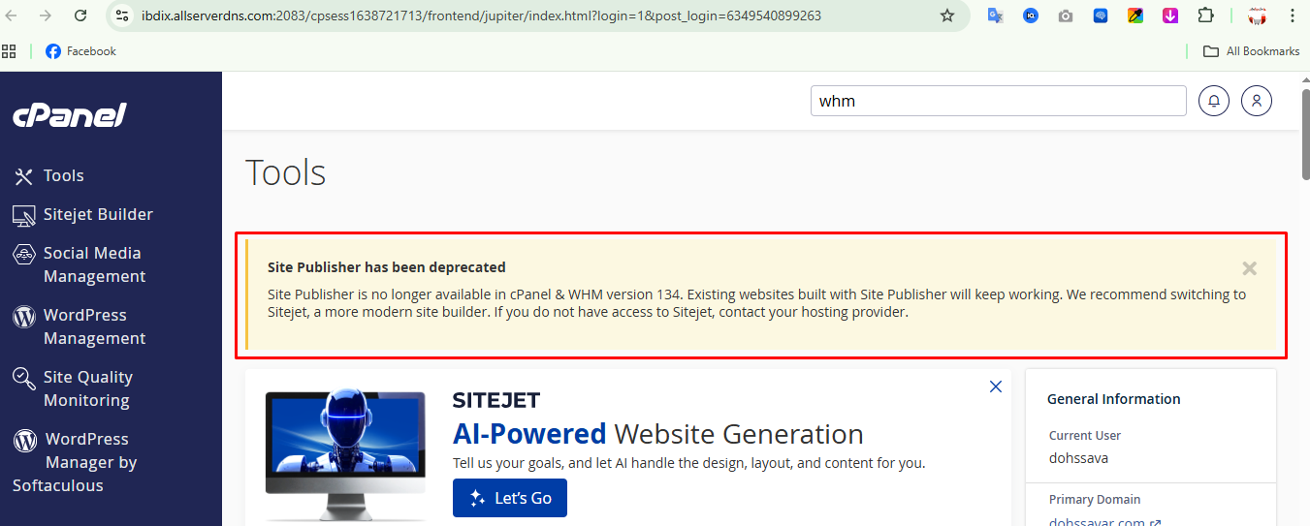Click the WordPress Management icon
The image size is (1310, 526).
24,317
